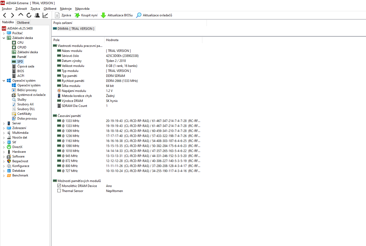Collapse the Základní deska tree node
Viewport: 366px width, 246px height.
pyautogui.click(x=4, y=38)
